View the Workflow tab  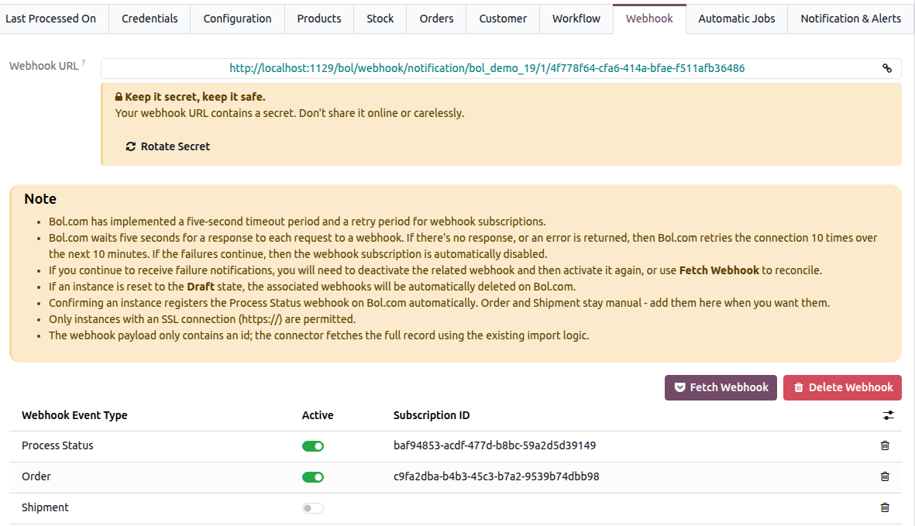coord(576,19)
